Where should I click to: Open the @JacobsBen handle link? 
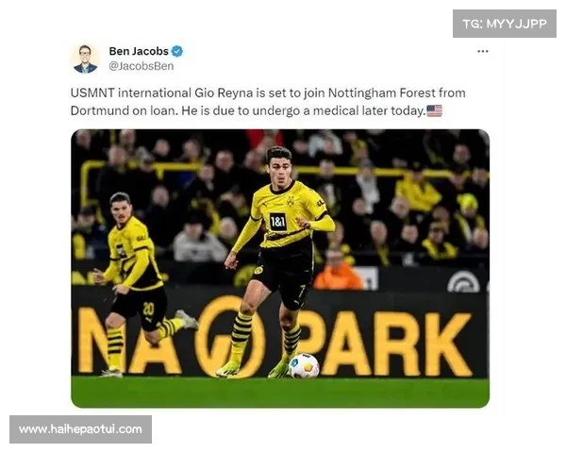(x=141, y=66)
